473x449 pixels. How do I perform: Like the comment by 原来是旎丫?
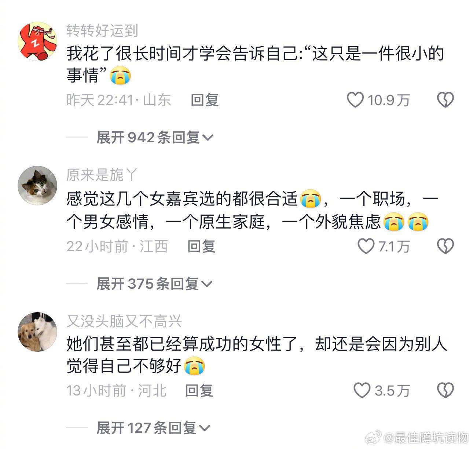pos(366,246)
